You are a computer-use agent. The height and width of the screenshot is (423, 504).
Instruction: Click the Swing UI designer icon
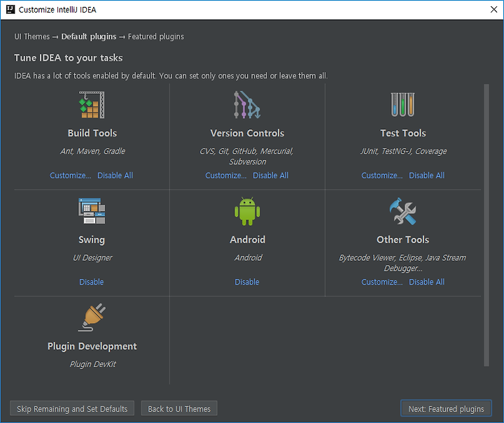pyautogui.click(x=92, y=211)
